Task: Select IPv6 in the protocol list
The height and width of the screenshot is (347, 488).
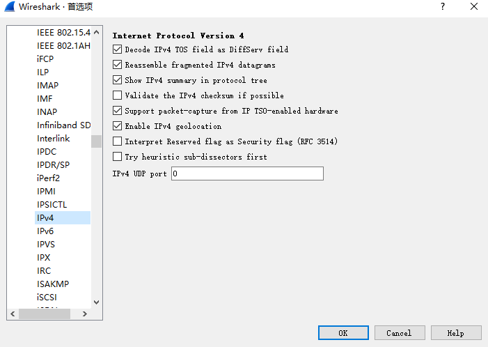Action: [x=45, y=231]
